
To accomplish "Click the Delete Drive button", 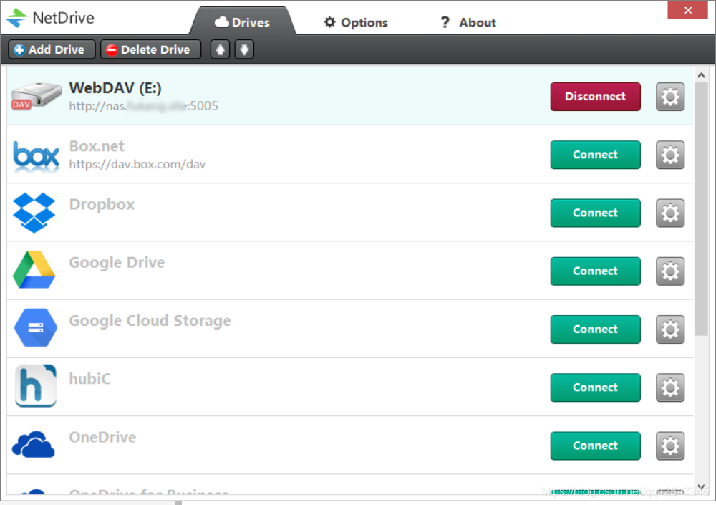I will [150, 49].
